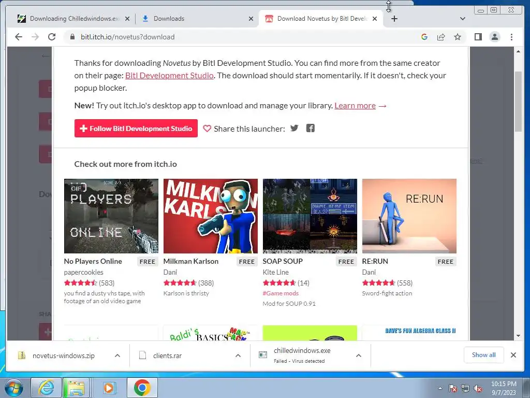Open Baldi's Basics Map Pack thumbnail
This screenshot has width=530, height=398.
point(211,333)
